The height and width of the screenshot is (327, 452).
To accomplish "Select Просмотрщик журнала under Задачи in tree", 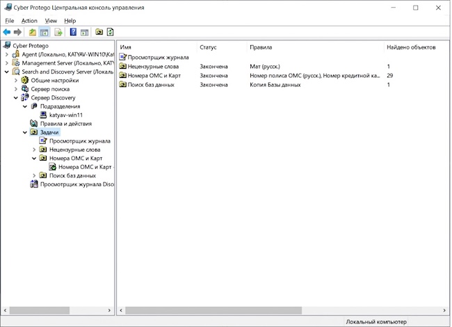I will pos(80,141).
